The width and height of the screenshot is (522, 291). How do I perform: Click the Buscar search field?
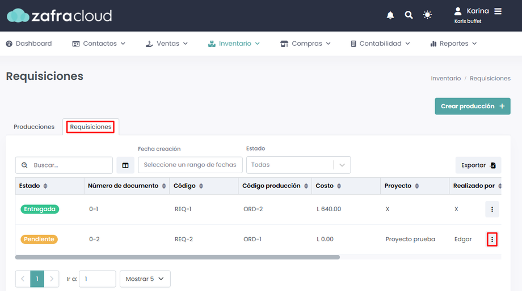tap(64, 165)
